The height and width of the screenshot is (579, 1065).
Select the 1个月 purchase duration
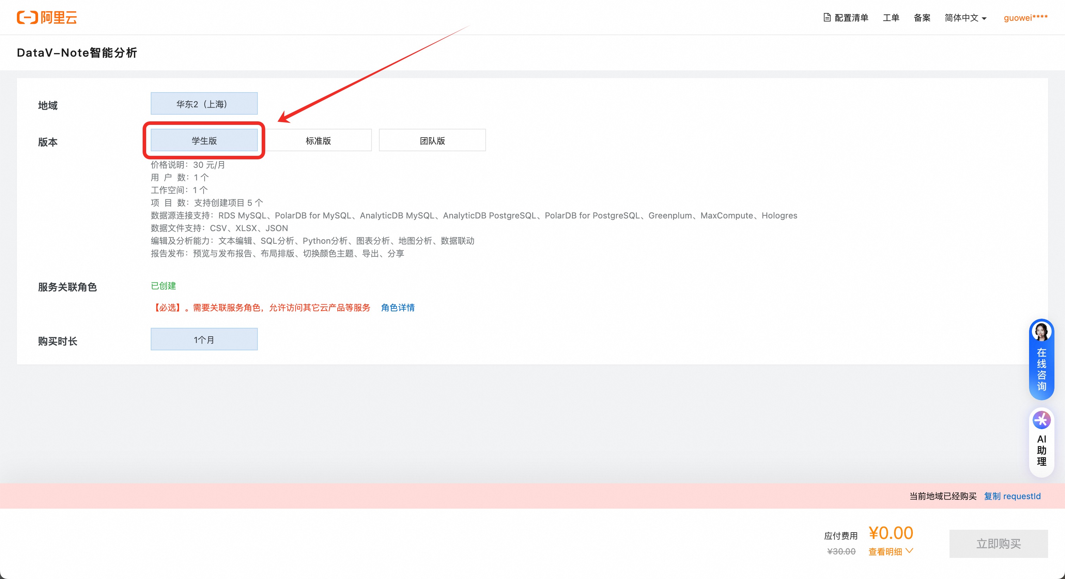click(x=204, y=339)
